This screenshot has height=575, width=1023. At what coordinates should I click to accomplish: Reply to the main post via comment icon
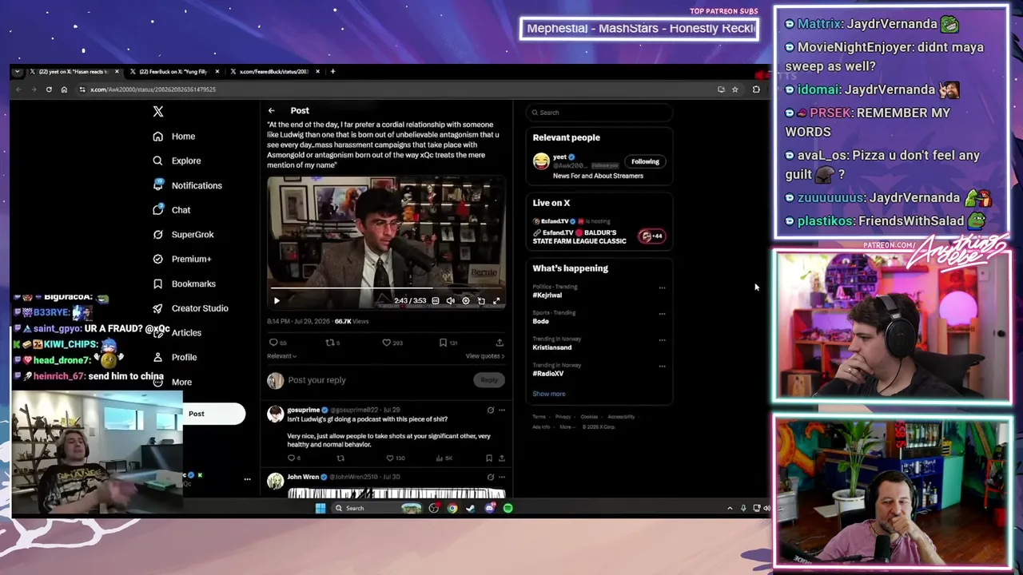coord(273,343)
